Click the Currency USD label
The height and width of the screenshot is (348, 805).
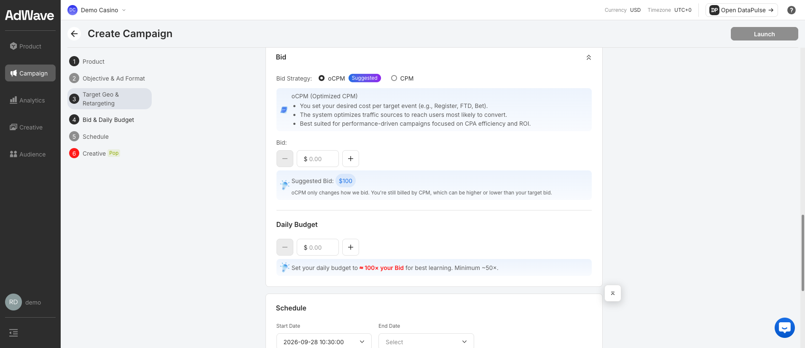click(623, 10)
